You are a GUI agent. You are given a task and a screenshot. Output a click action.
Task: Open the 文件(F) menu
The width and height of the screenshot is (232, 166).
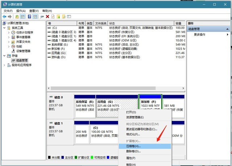[x=8, y=11]
